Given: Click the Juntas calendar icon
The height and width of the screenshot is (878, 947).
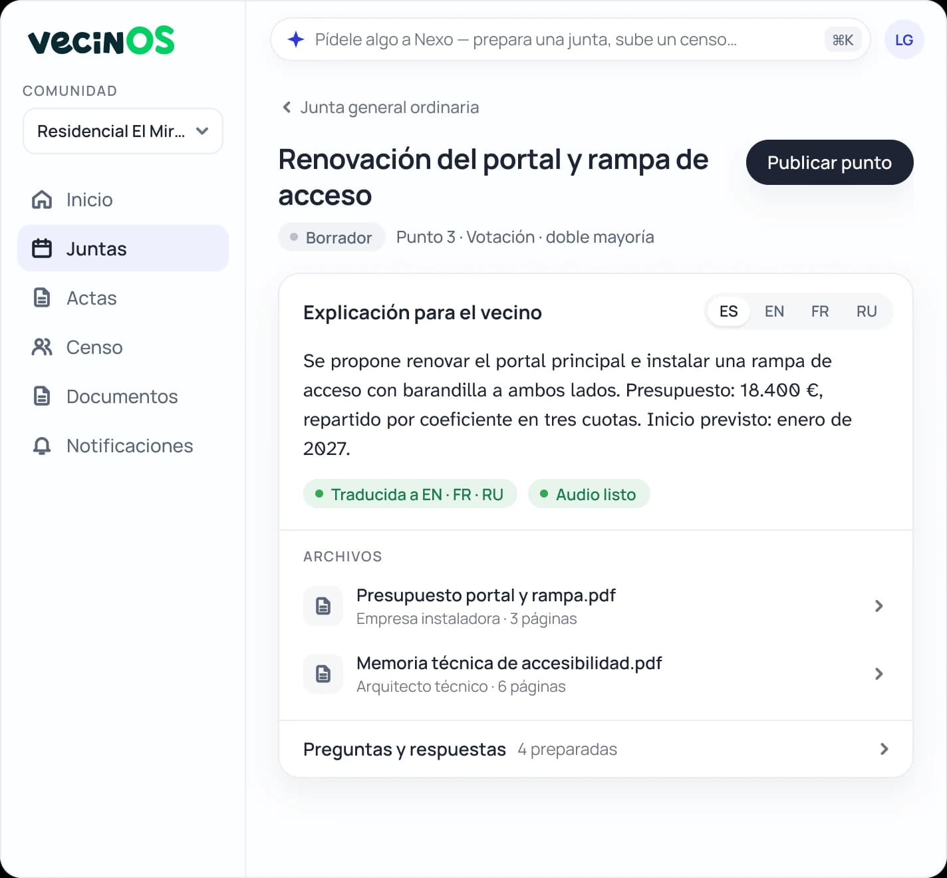Looking at the screenshot, I should [42, 249].
